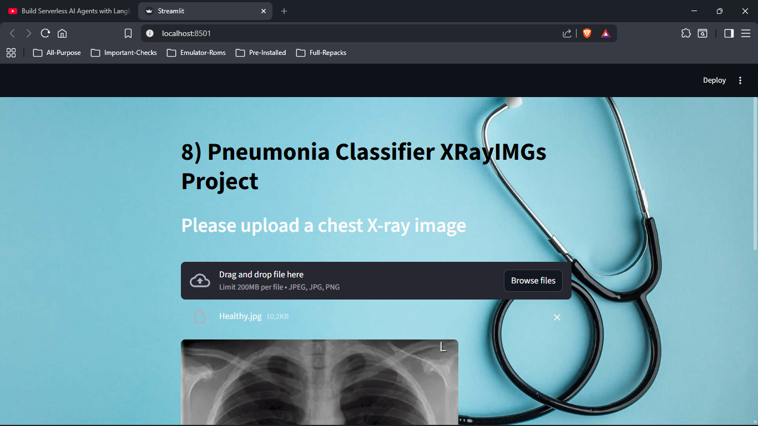758x426 pixels.
Task: Open a new browser tab
Action: click(x=284, y=11)
